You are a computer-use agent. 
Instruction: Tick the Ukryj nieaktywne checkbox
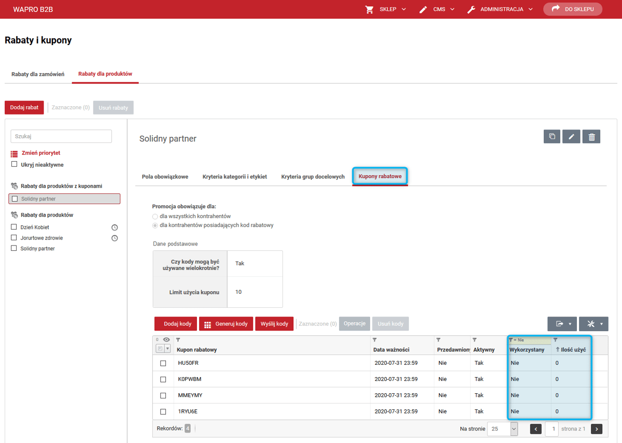coord(15,164)
